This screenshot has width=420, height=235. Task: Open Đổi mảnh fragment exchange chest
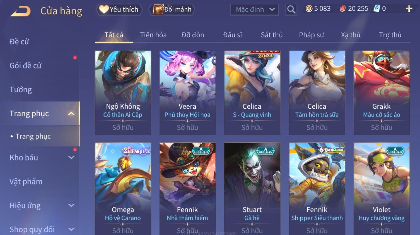pos(172,10)
